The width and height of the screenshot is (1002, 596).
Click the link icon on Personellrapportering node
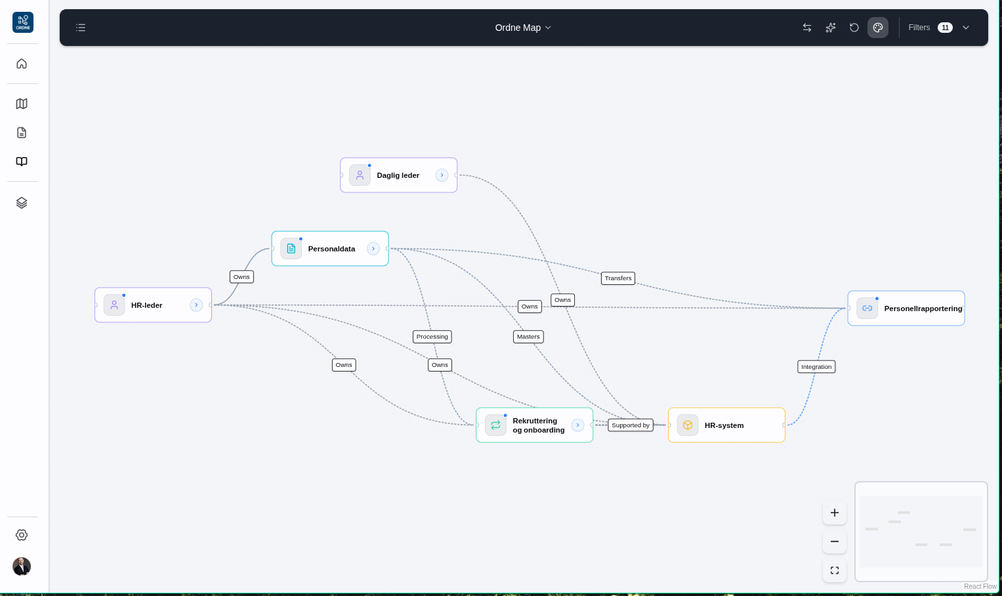point(867,309)
